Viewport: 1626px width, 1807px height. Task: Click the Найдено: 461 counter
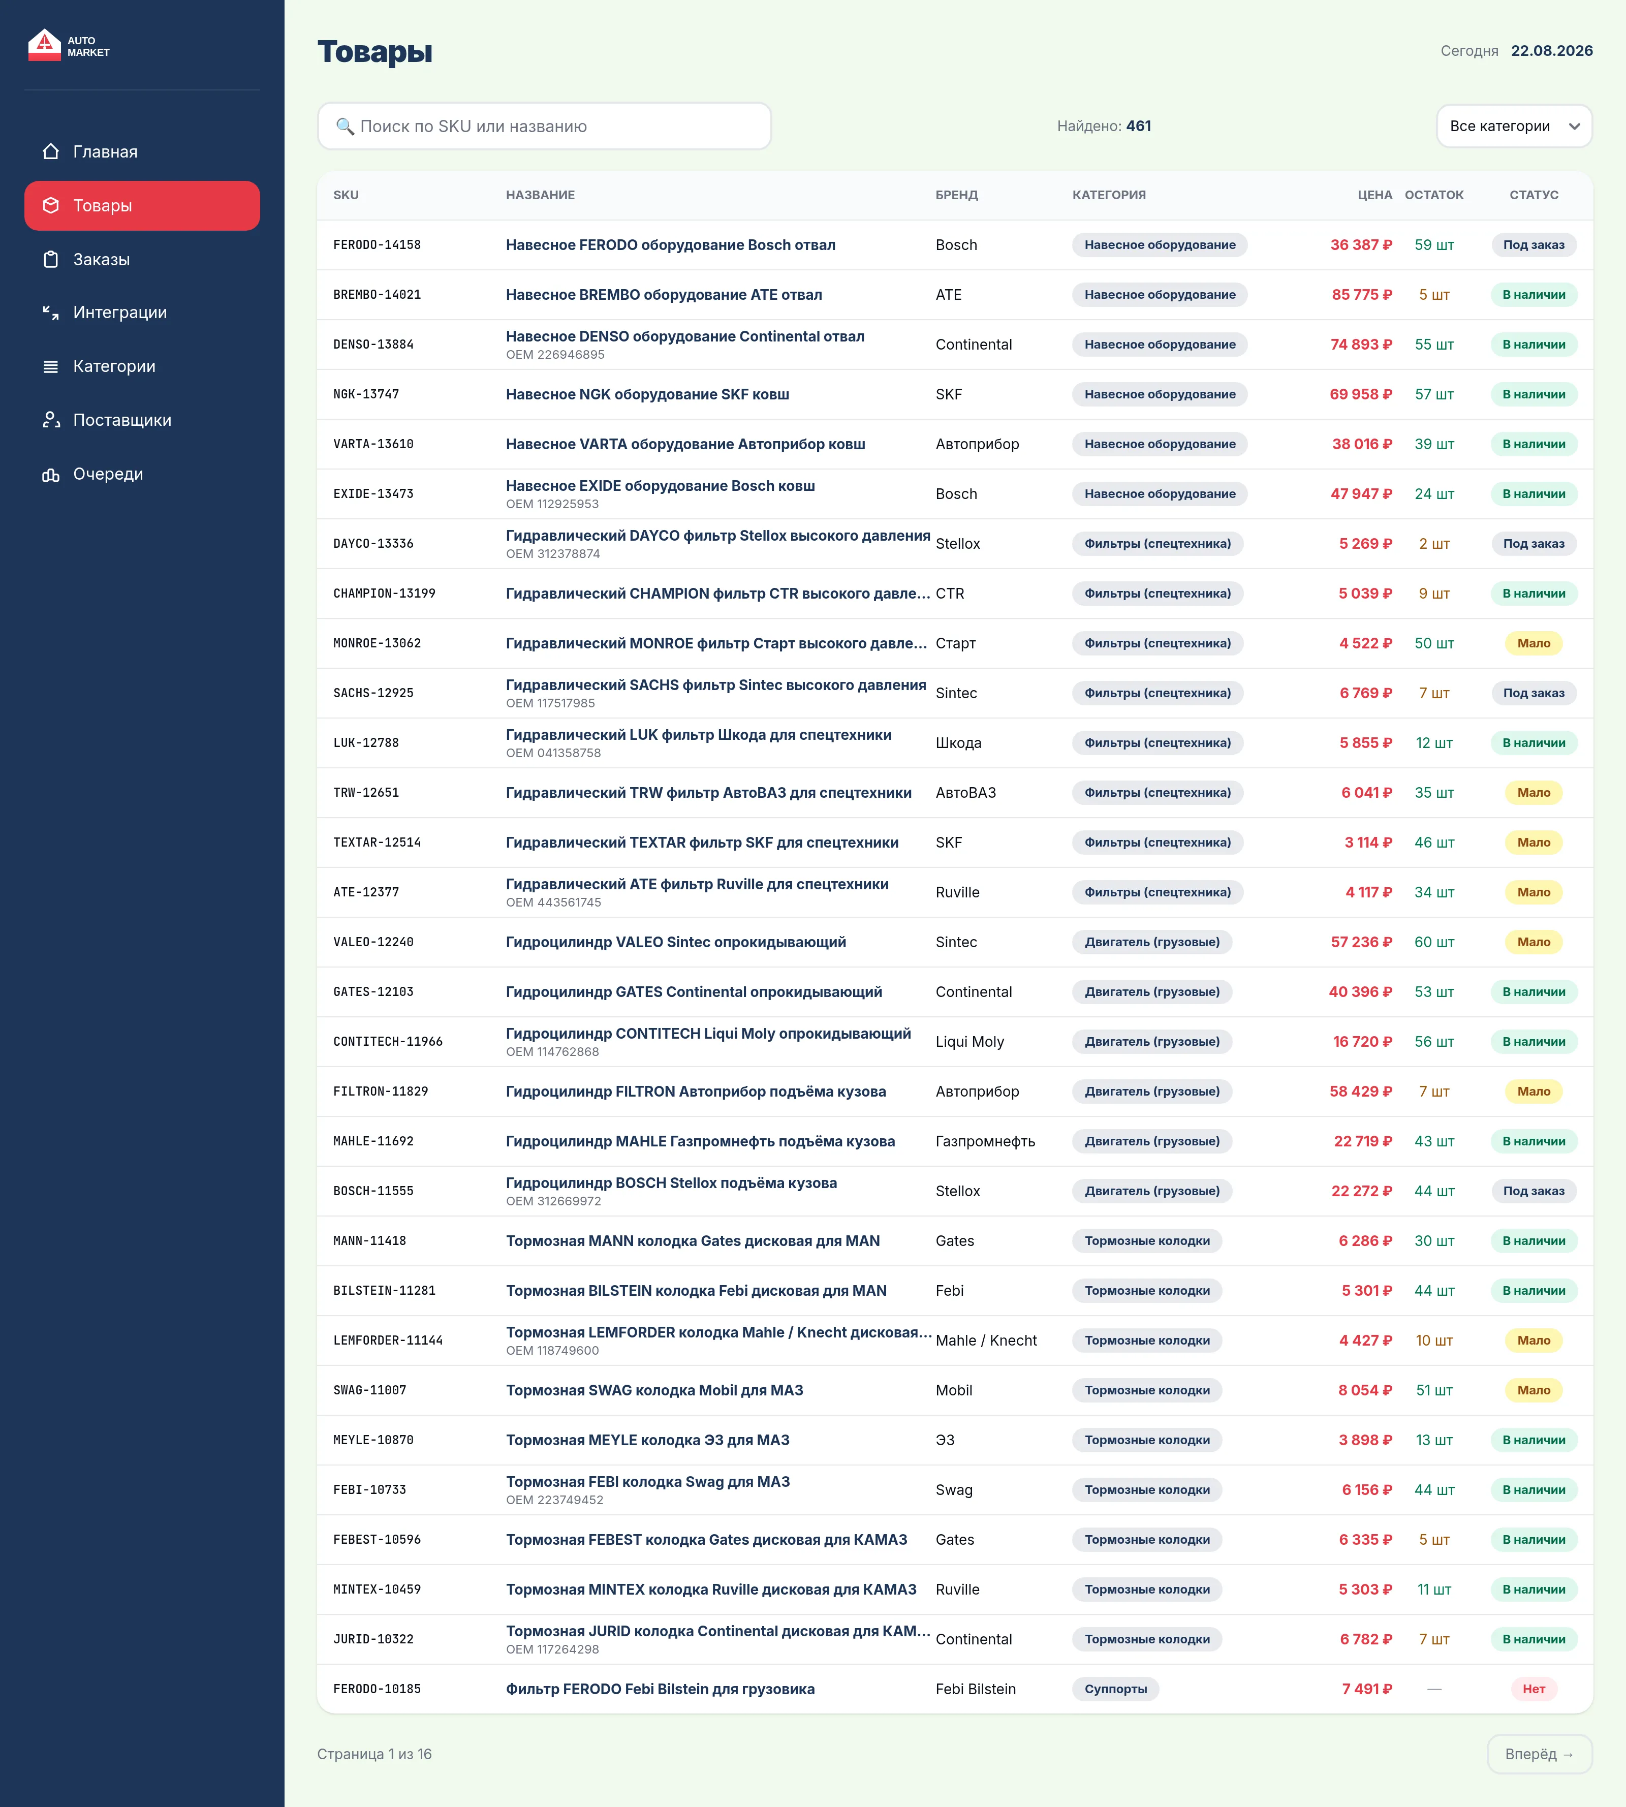coord(1103,126)
